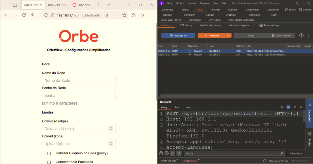Open Firefox list all tabs chevron
Screen dimensions: 313x164
pos(109,5)
